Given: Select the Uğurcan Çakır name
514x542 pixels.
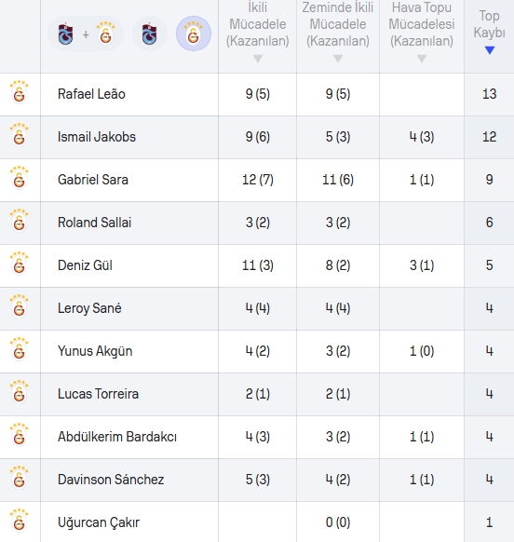Looking at the screenshot, I should click(x=99, y=522).
